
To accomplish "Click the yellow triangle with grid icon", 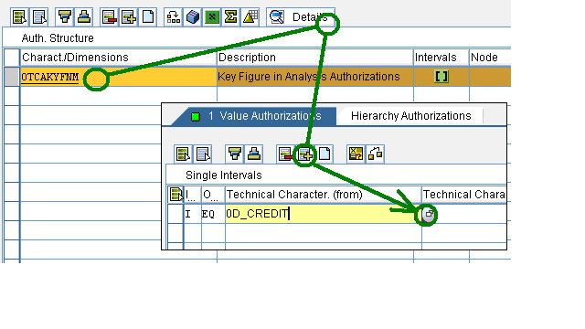I will pos(250,17).
